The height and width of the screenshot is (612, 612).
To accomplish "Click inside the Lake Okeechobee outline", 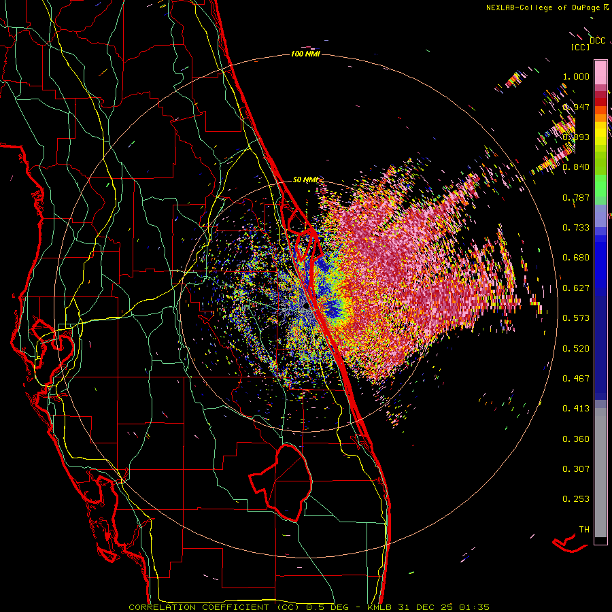I will coord(289,482).
